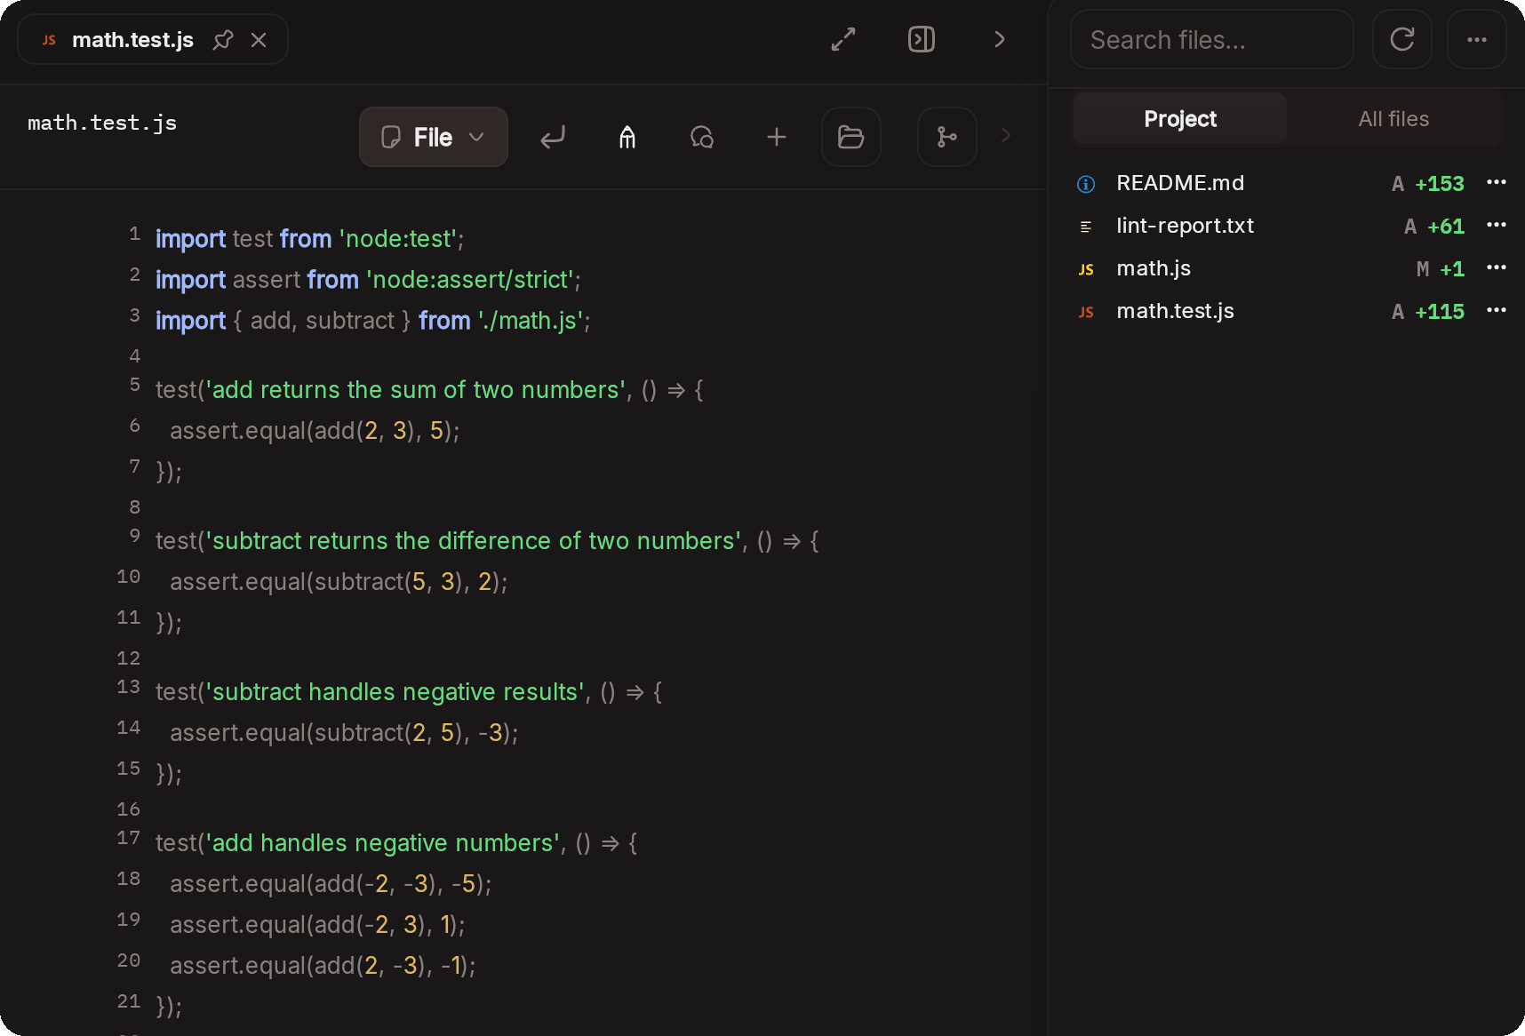Screen dimensions: 1525x1036
Task: Click the 'node:assert/strict' import string
Action: [469, 280]
